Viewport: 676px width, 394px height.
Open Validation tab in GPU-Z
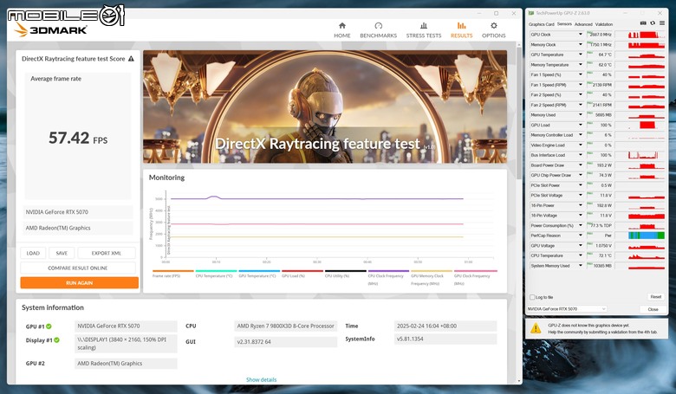point(603,24)
